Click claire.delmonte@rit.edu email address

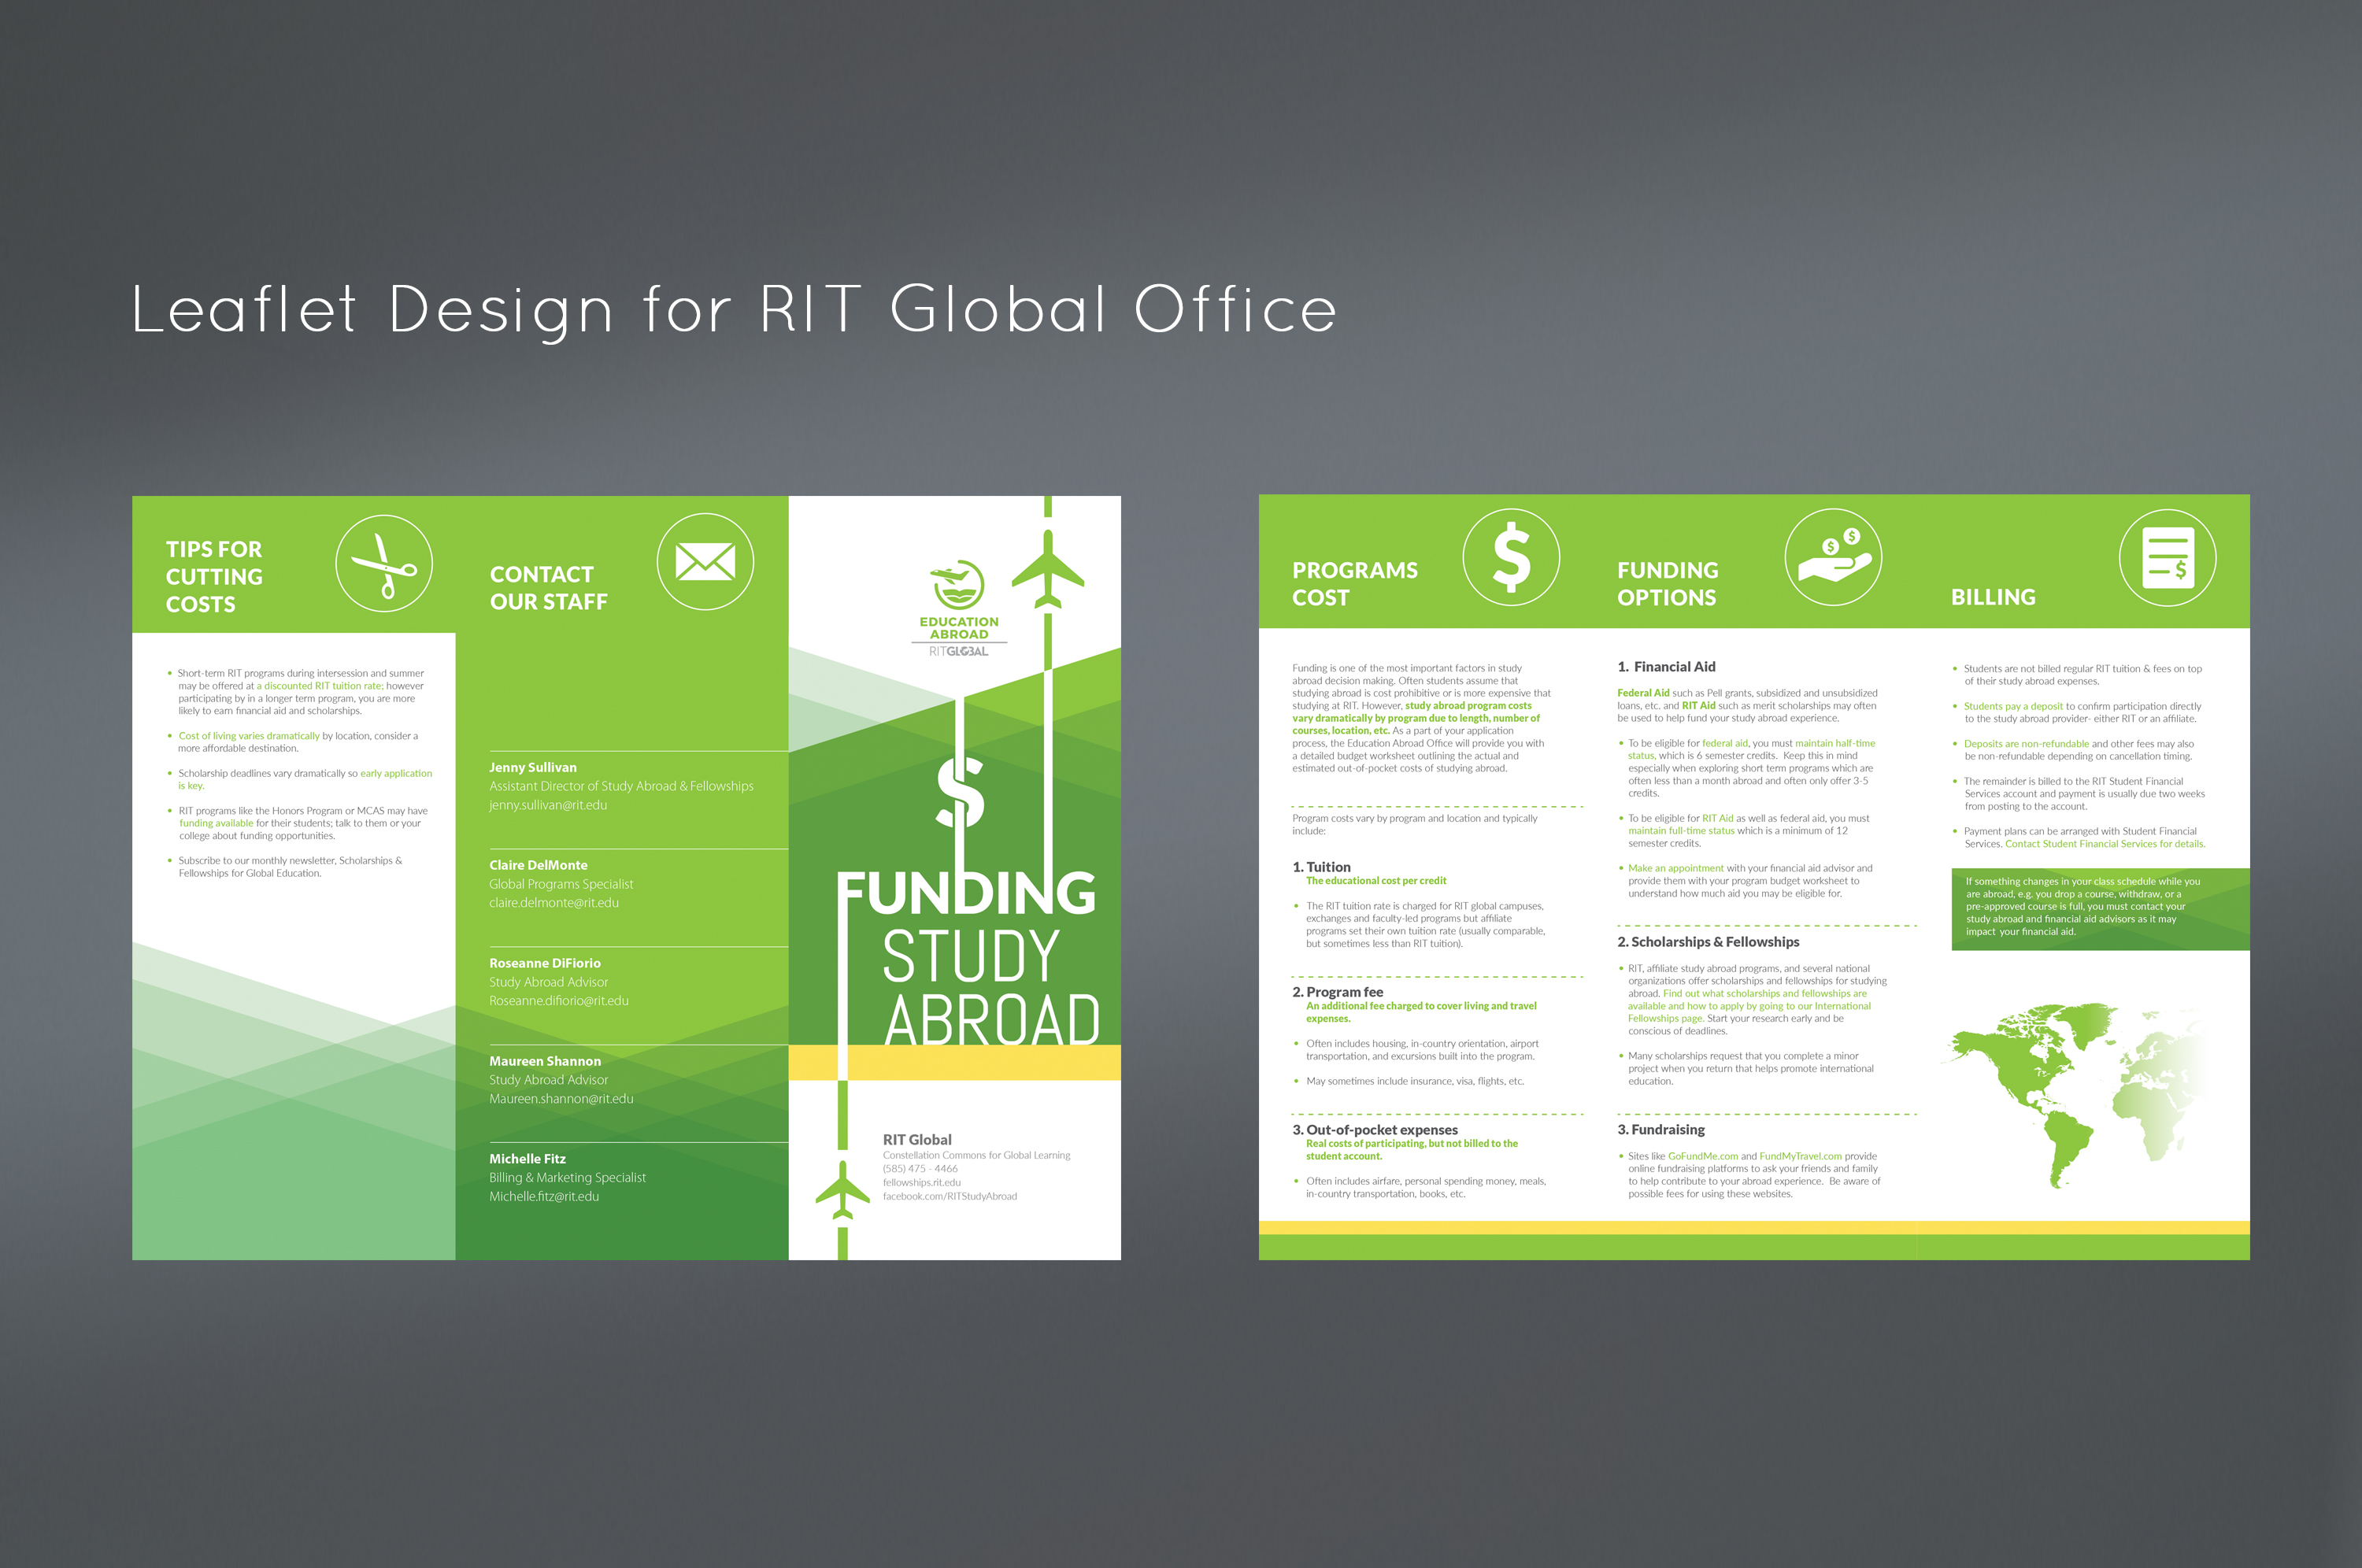point(554,903)
